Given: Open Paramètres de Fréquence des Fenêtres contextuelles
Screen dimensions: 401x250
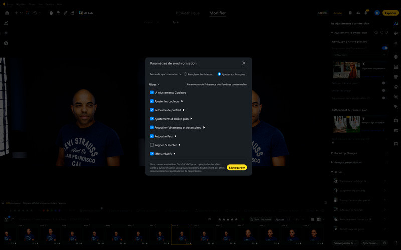Looking at the screenshot, I should [217, 84].
